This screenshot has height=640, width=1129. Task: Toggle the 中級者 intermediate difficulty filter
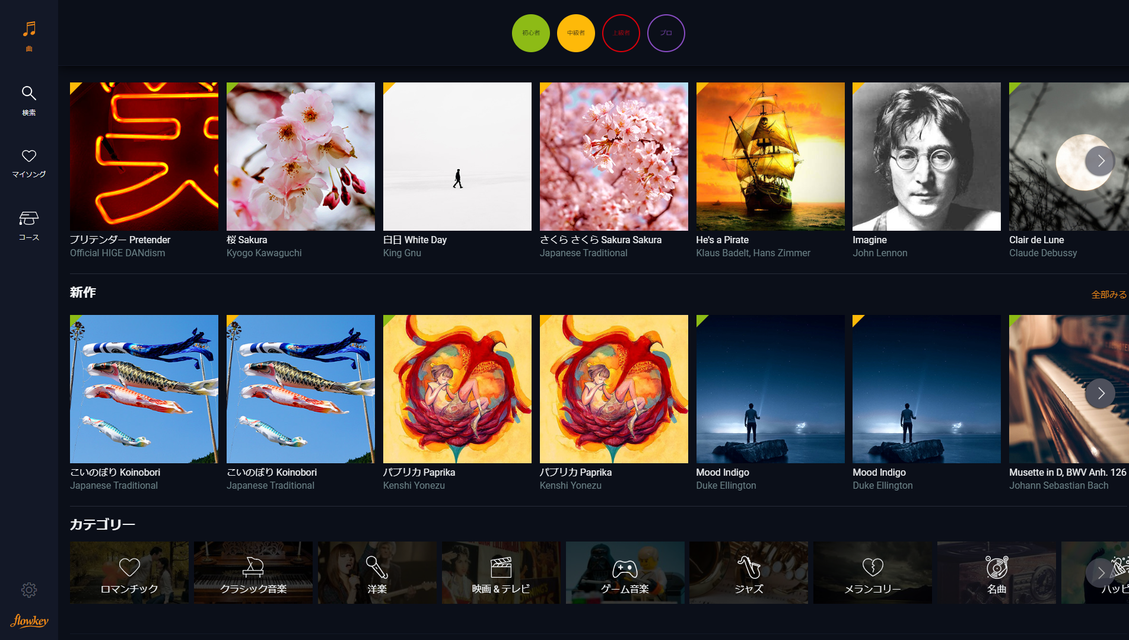click(x=576, y=33)
